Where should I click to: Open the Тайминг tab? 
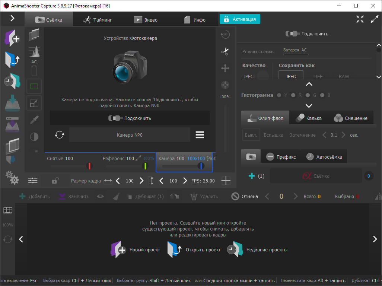pos(97,19)
